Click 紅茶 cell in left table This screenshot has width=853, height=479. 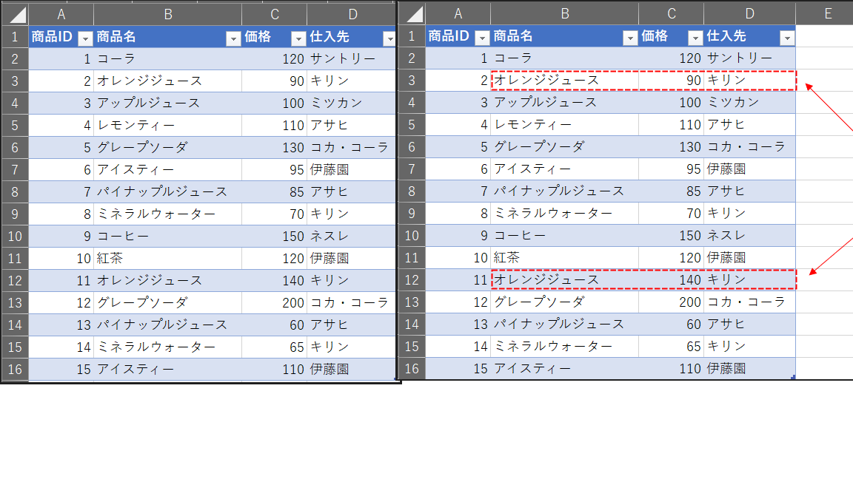167,259
